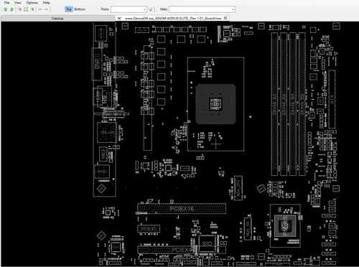Select the CPU socket center
Screen dimensions: 359x267
click(215, 104)
